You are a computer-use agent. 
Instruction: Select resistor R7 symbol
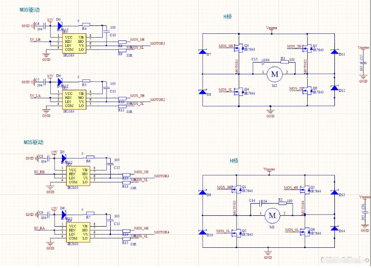pyautogui.click(x=90, y=213)
